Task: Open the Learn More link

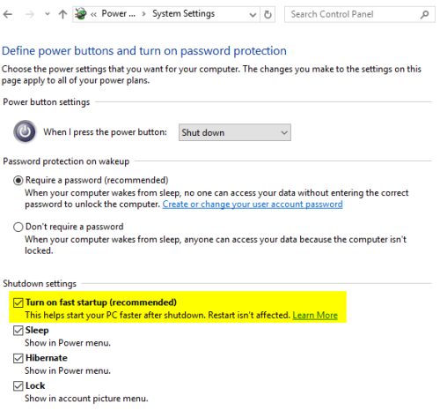Action: (x=315, y=315)
